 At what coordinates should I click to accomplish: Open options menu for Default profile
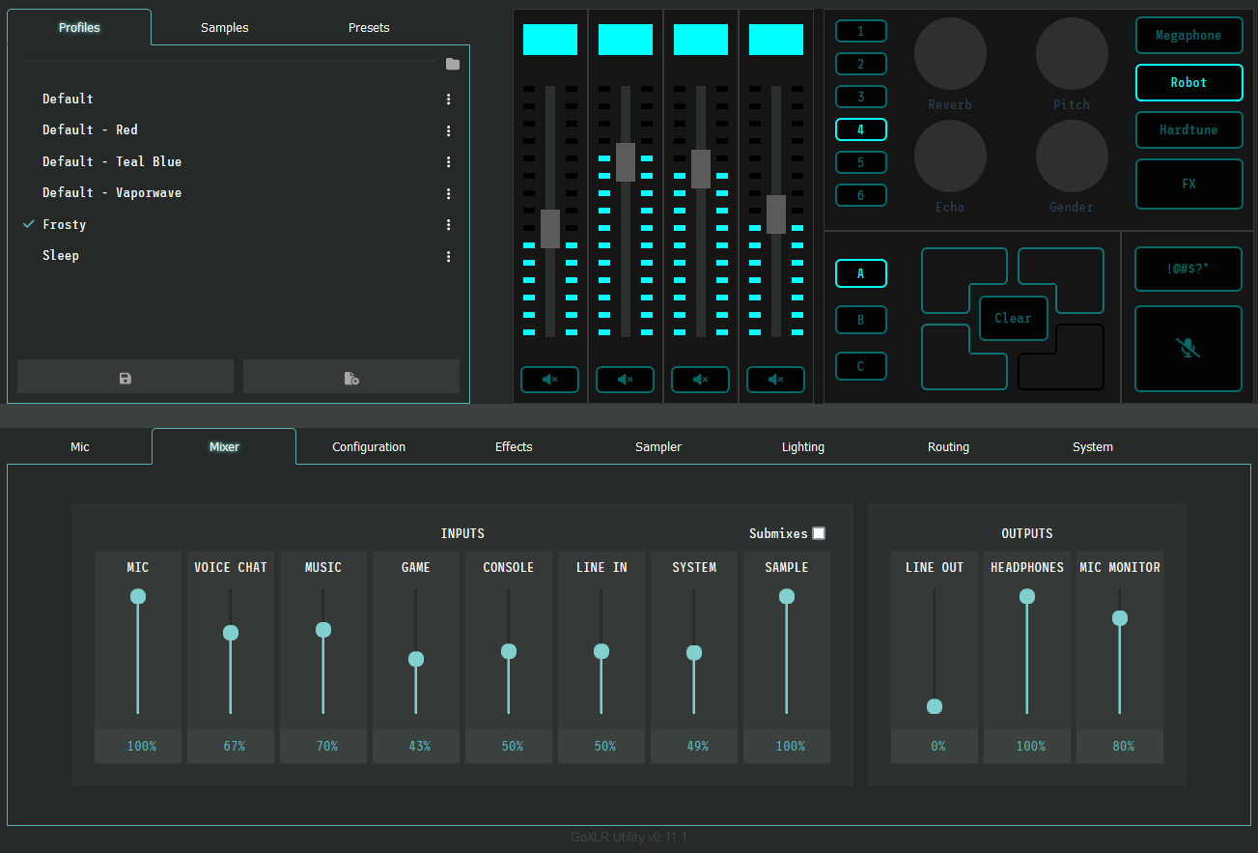(449, 99)
